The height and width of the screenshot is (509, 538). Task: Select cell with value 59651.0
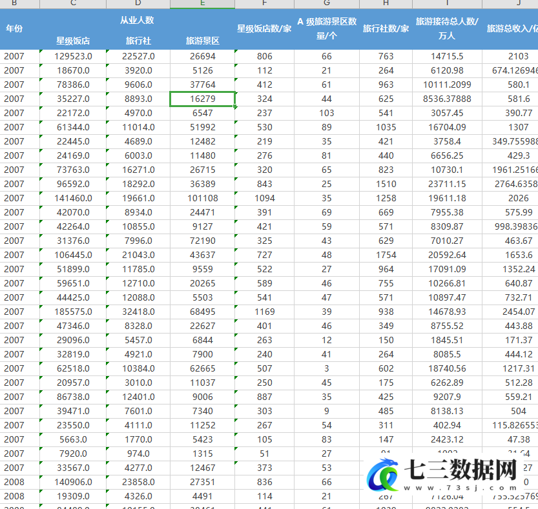(x=73, y=283)
